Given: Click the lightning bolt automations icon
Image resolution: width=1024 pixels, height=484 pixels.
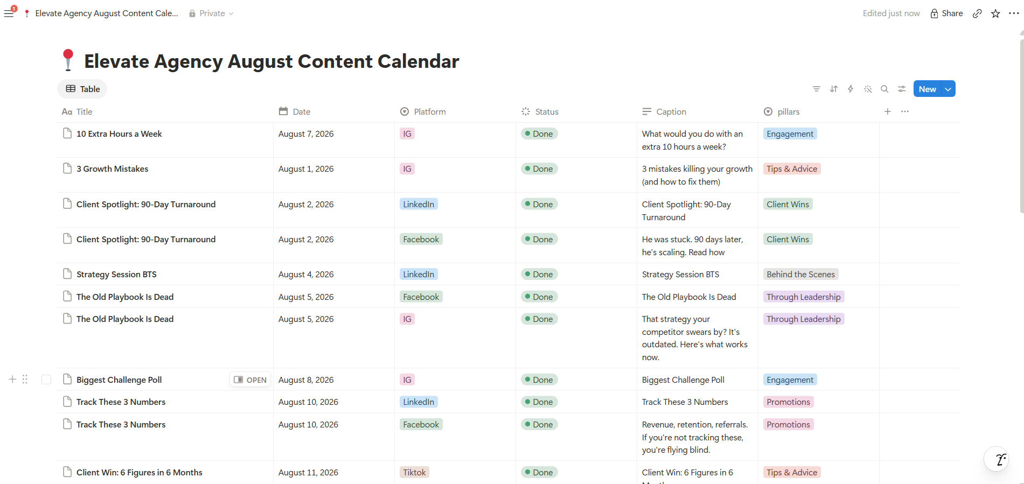Looking at the screenshot, I should [851, 89].
